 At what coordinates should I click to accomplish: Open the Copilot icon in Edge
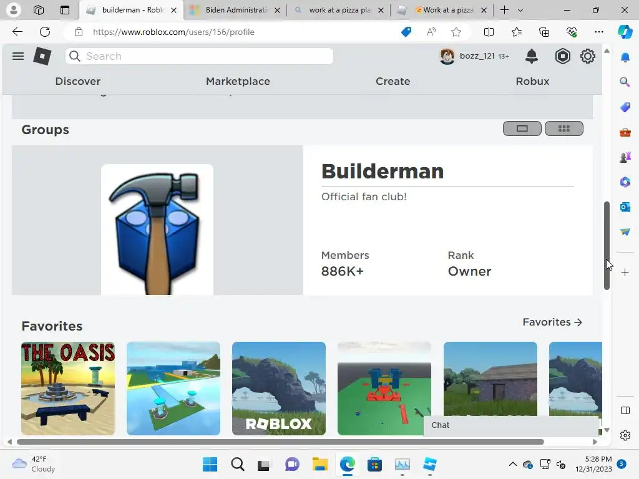tap(625, 32)
